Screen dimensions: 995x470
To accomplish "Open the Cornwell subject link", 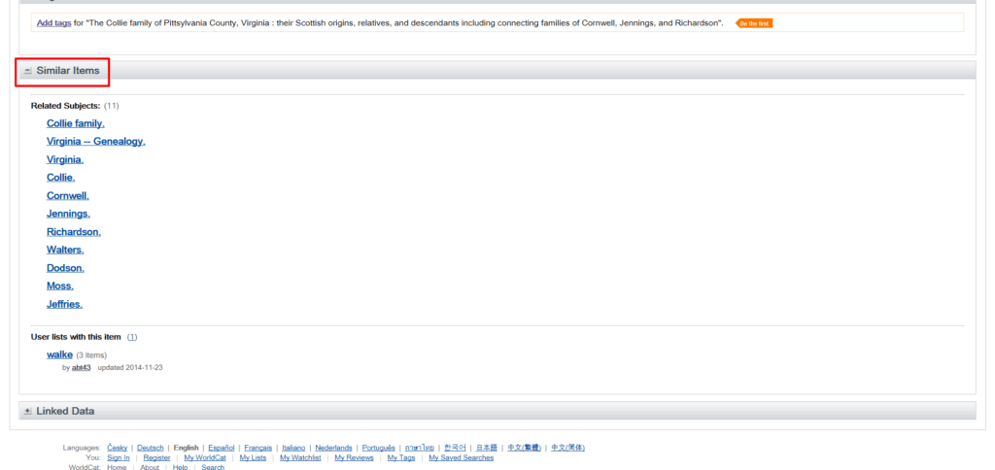I will [x=67, y=196].
